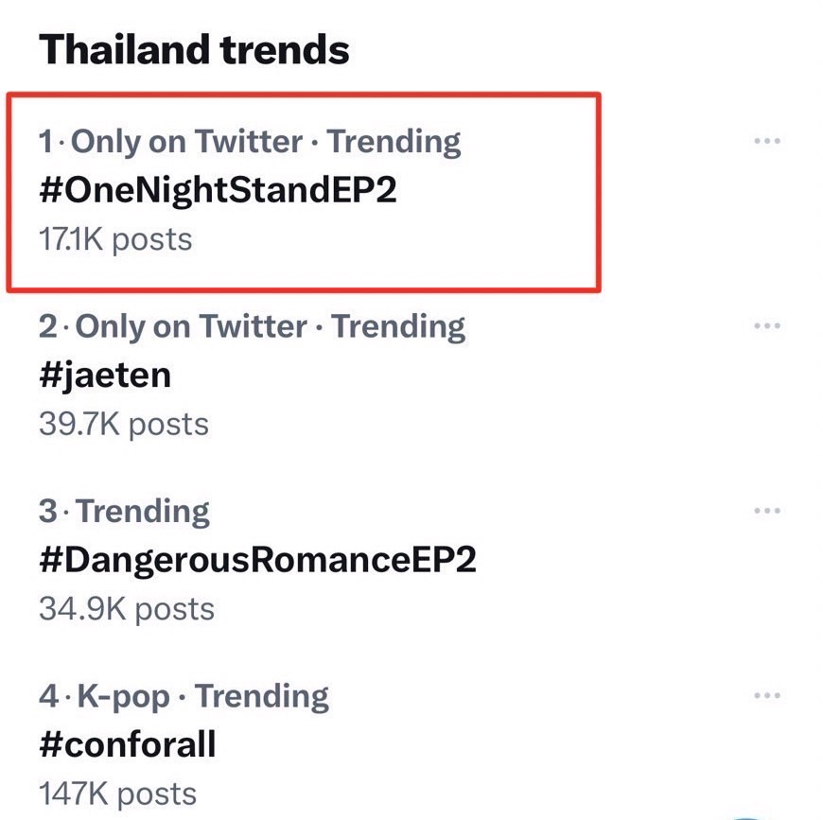Open the #jaeten trending hashtag

tap(105, 375)
